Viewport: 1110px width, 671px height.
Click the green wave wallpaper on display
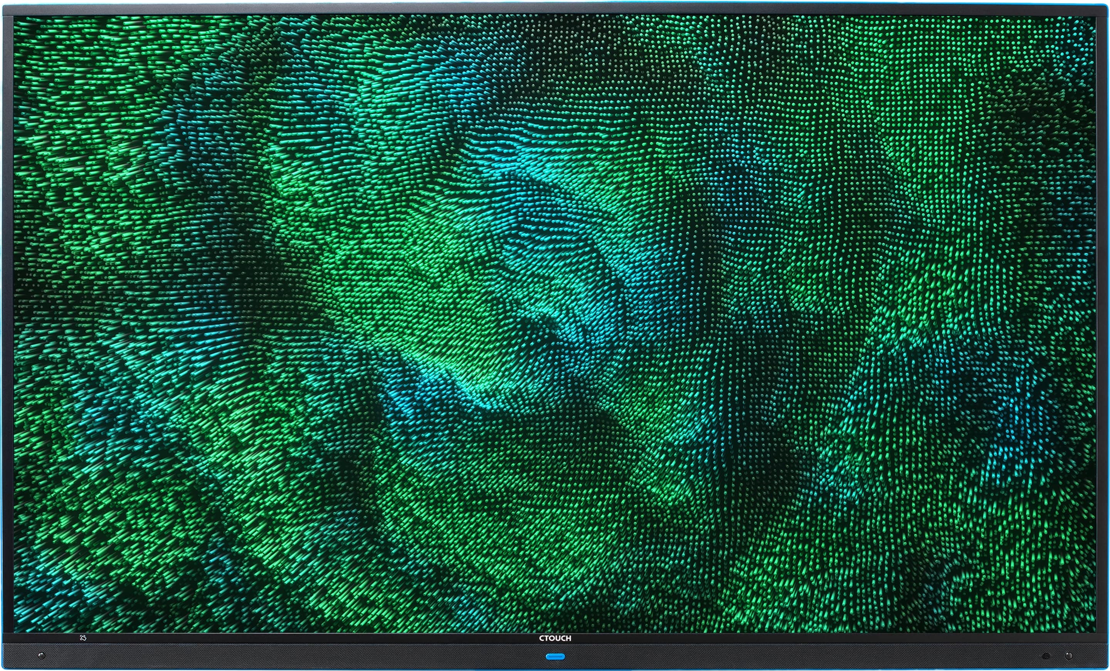(555, 324)
